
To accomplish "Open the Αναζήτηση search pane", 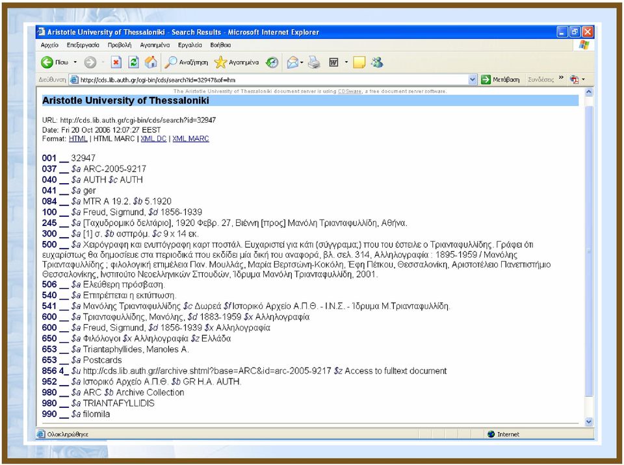I will [x=187, y=62].
